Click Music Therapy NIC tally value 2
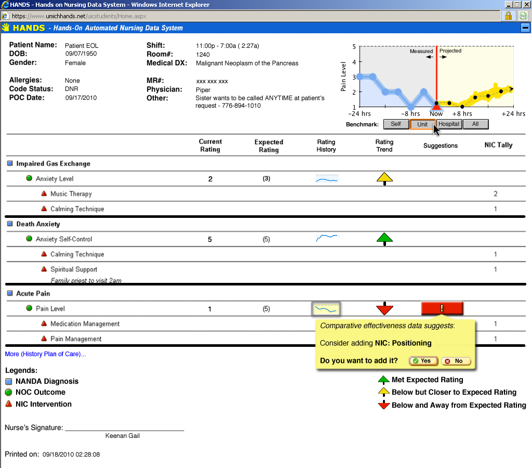The width and height of the screenshot is (532, 468). [495, 193]
